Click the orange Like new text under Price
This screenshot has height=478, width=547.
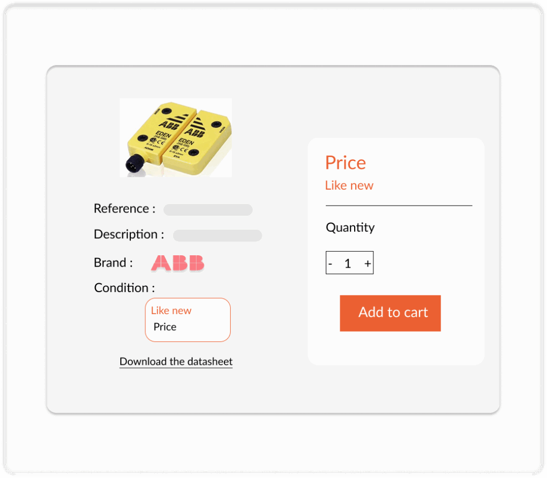pos(349,185)
